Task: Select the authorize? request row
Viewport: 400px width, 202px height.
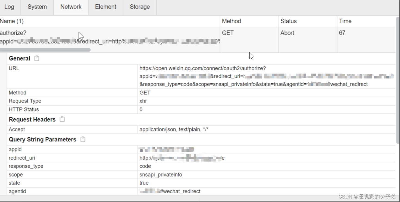Action: [198, 40]
